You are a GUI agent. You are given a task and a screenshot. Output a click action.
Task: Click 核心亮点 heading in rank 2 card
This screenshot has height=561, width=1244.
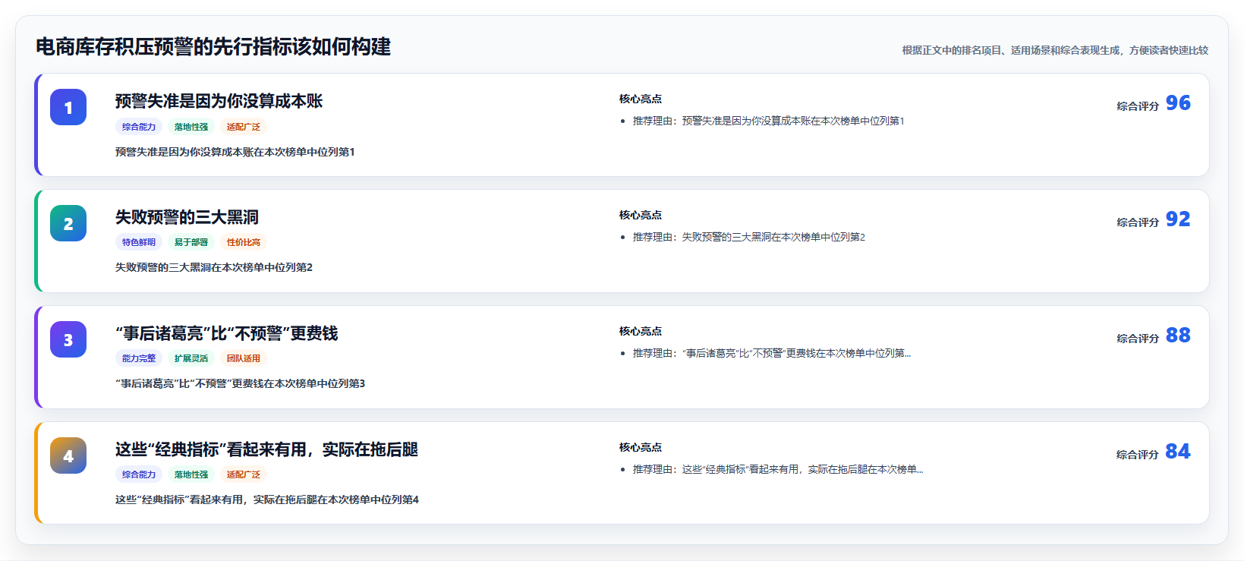click(641, 215)
